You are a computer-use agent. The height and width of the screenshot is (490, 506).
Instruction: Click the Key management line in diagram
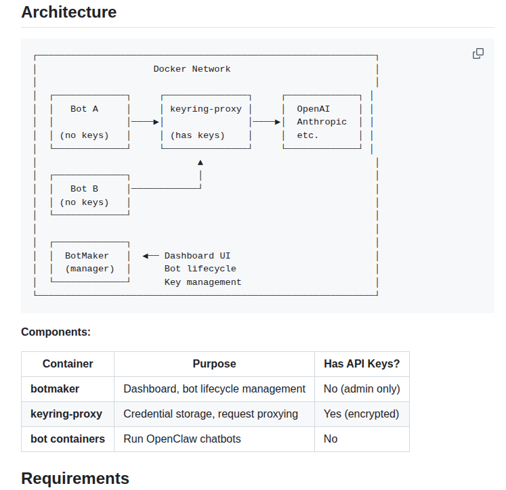(x=203, y=282)
